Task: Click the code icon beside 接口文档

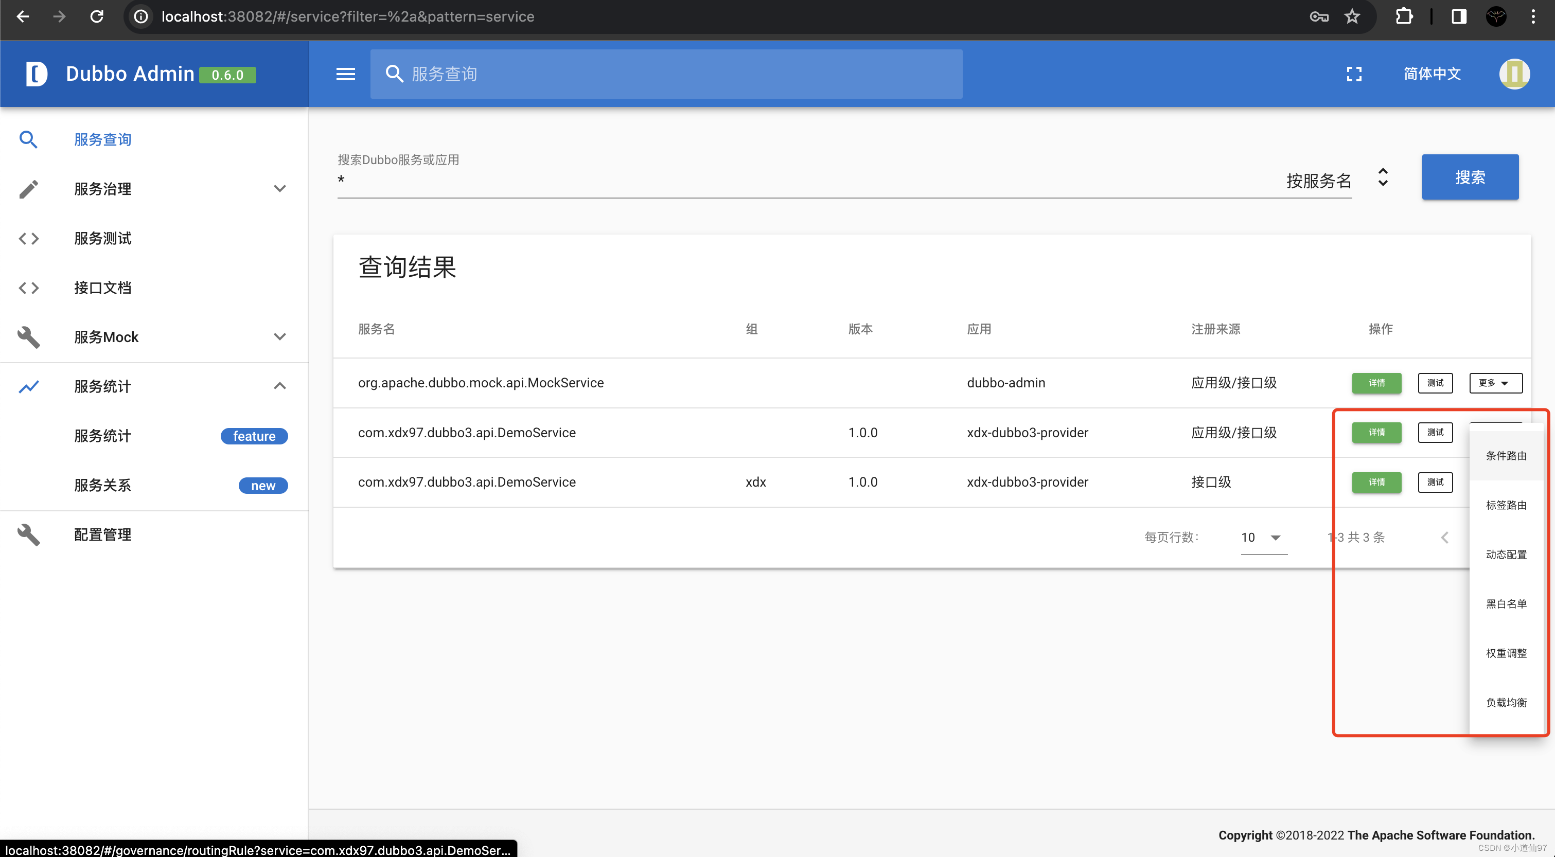Action: click(x=28, y=288)
